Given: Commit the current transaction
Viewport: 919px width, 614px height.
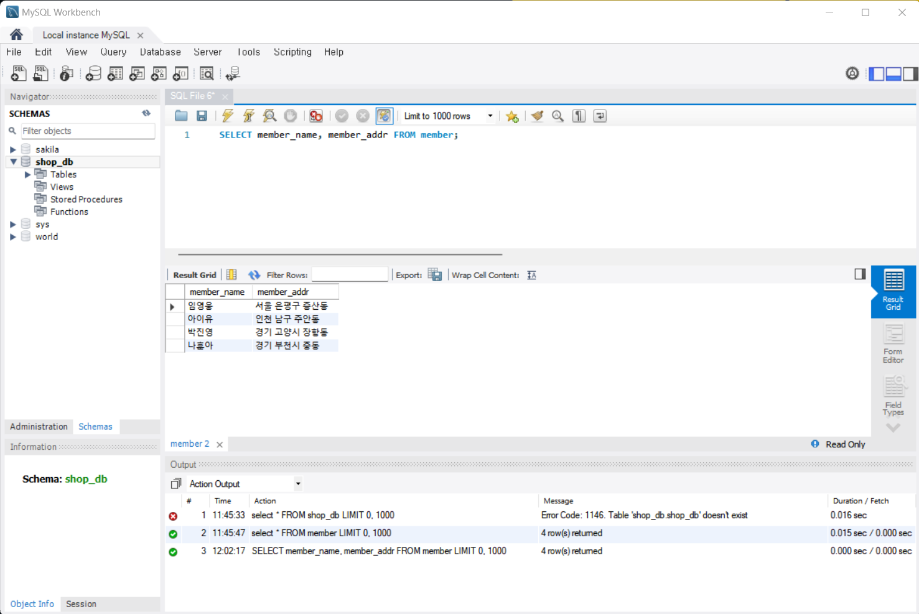Looking at the screenshot, I should 342,116.
